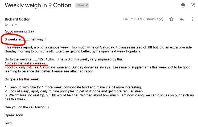Click the "So goals for this week:" line
Screen dimensions: 198x127
point(22,79)
